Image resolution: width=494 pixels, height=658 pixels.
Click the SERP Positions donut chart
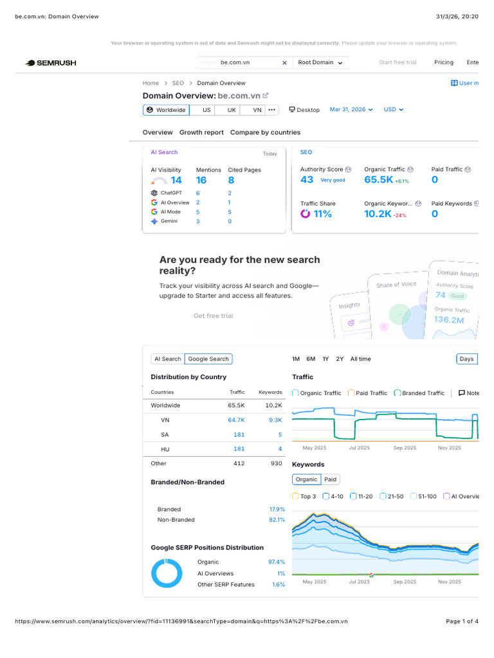coord(167,573)
